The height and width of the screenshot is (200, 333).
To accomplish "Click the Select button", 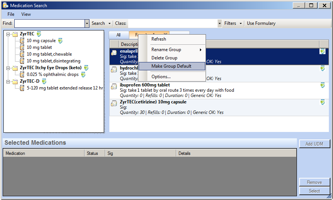I will (x=314, y=191).
